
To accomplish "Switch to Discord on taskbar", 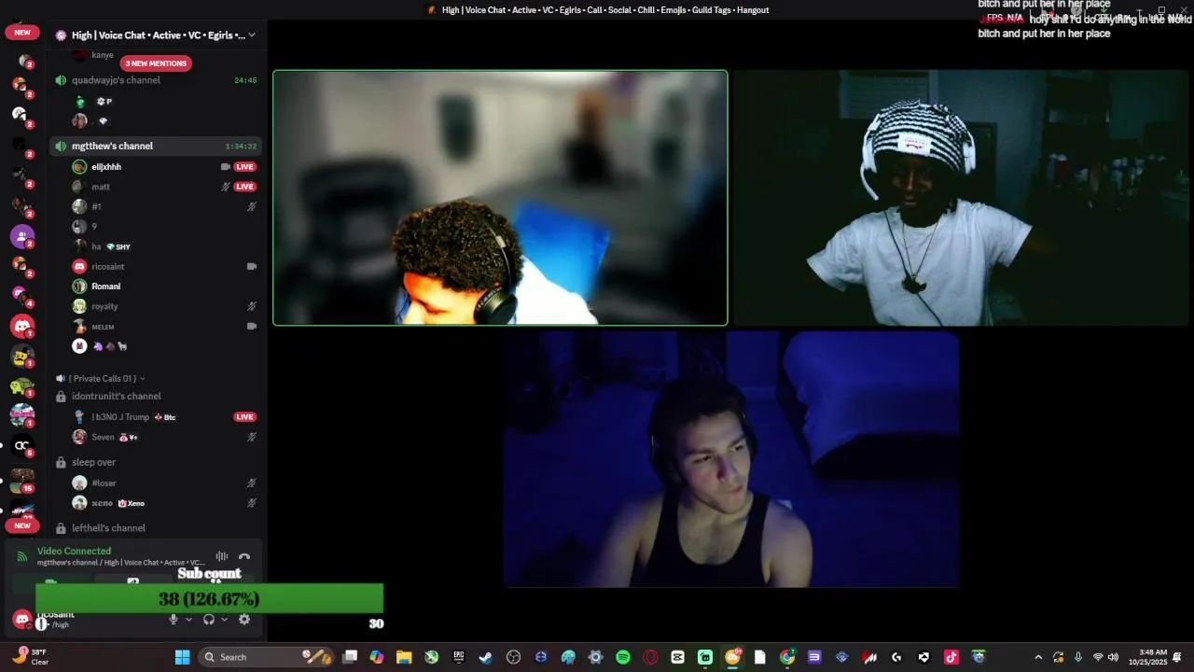I will pos(733,657).
